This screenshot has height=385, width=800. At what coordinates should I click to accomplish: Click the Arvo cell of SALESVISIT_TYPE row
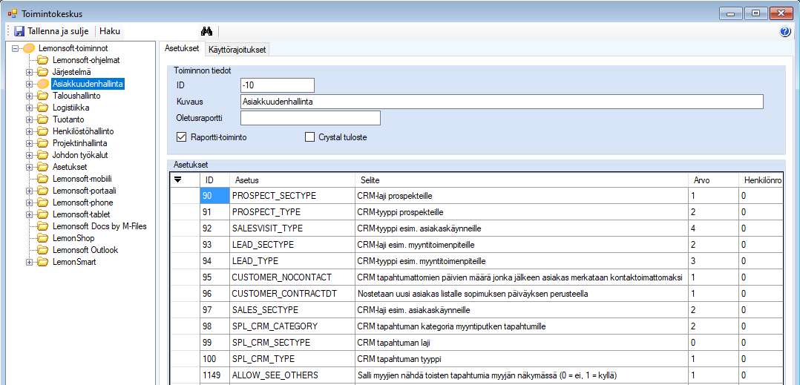(x=714, y=228)
